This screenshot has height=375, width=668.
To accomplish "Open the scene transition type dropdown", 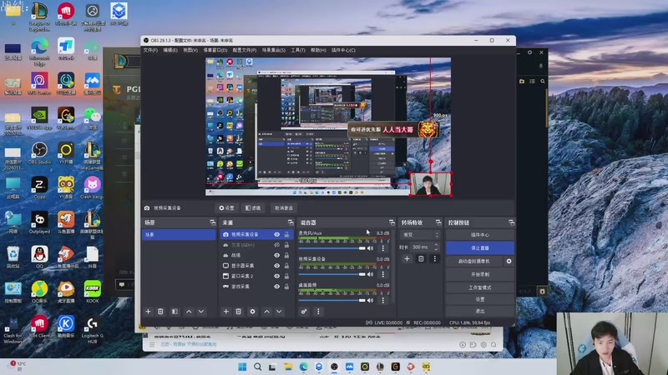I will [x=417, y=234].
